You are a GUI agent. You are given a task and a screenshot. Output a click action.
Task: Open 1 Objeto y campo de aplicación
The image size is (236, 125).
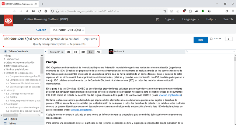pyautogui.click(x=19, y=63)
